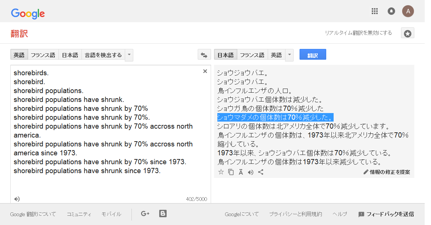Viewport: 431px width, 225px height.
Task: Click translation line starting シロアリの個体数
Action: click(304, 126)
